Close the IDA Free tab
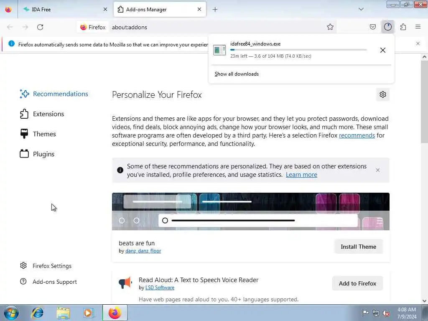The width and height of the screenshot is (428, 321). [x=105, y=10]
